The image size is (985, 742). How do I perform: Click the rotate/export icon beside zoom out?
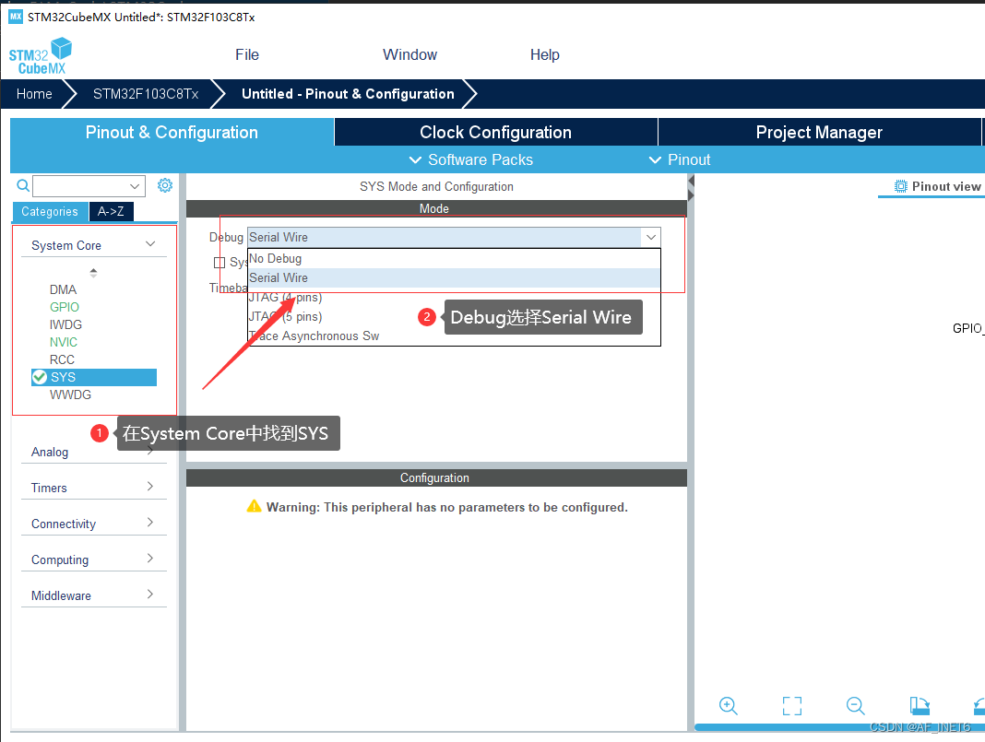(920, 705)
